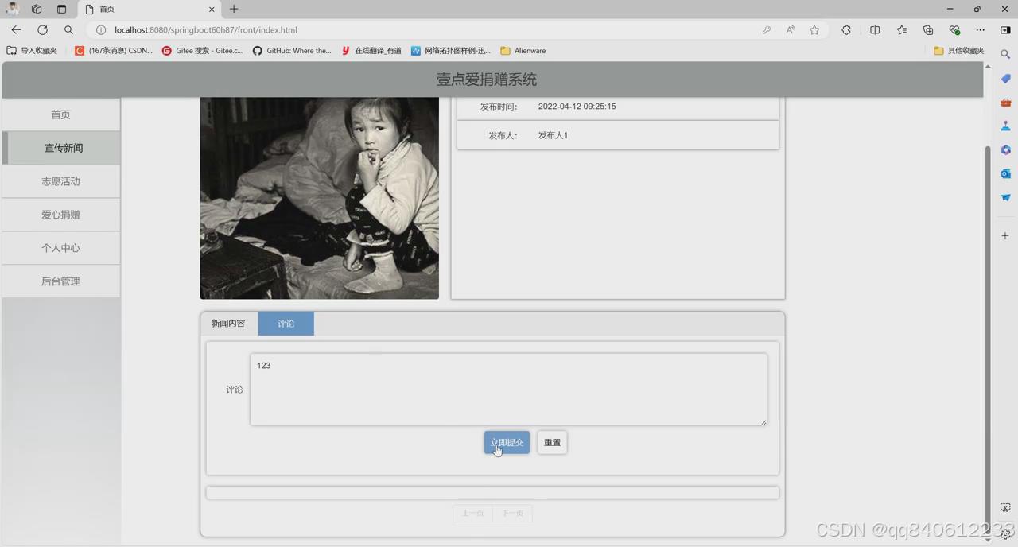Screen dimensions: 1018x547
Task: Select the read aloud icon
Action: [791, 29]
